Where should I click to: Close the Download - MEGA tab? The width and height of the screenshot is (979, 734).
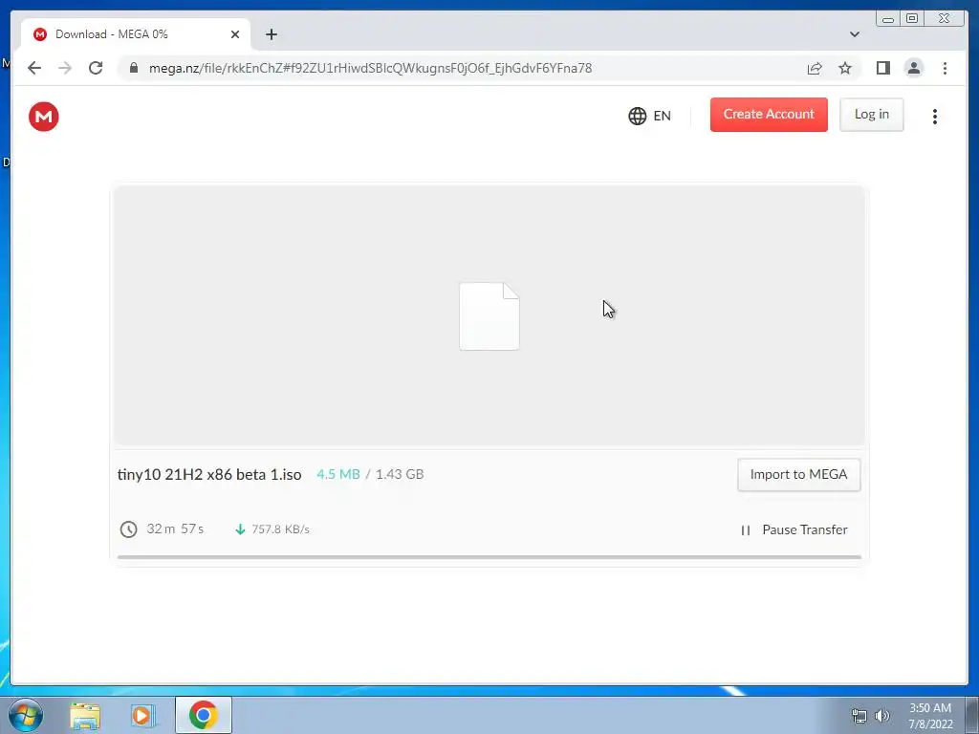pyautogui.click(x=235, y=34)
